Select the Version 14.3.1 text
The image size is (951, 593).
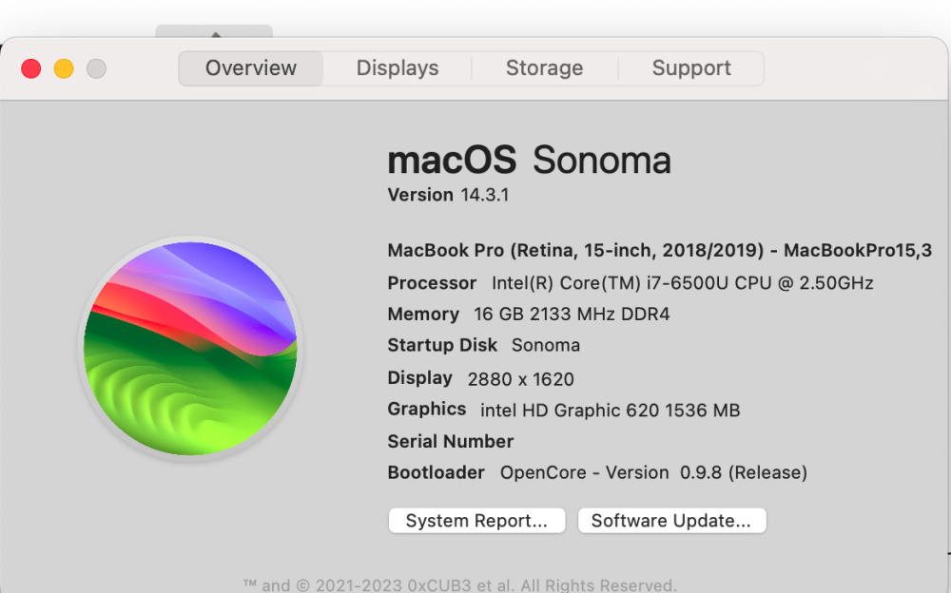tap(448, 195)
